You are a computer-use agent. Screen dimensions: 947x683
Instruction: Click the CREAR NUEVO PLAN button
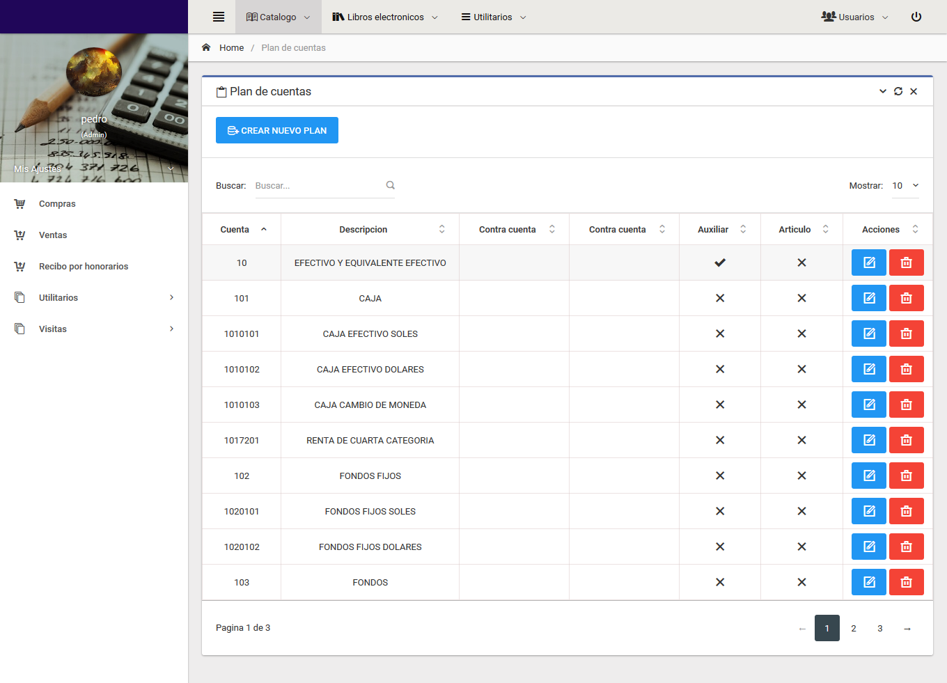276,130
